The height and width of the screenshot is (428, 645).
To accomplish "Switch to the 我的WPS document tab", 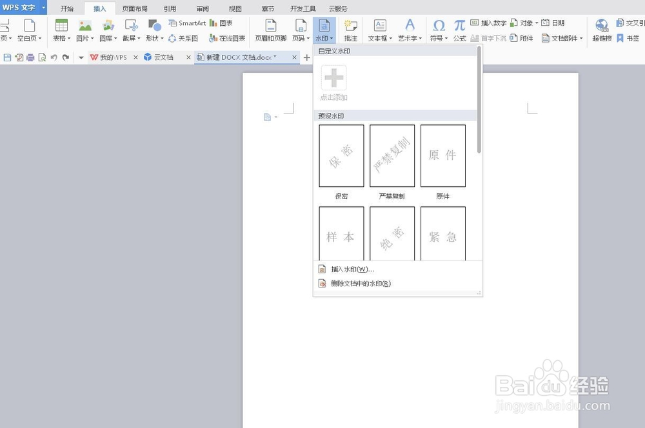I will pos(108,57).
